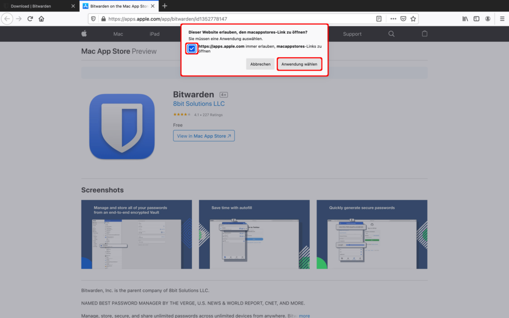Viewport: 509px width, 318px height.
Task: Click the large Bitwarden shield app icon
Action: point(122,127)
